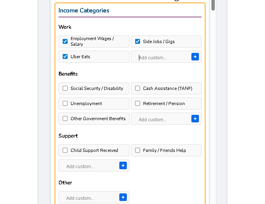Click the vertical scrollbar thumb
This screenshot has width=265, height=204.
[x=213, y=5]
